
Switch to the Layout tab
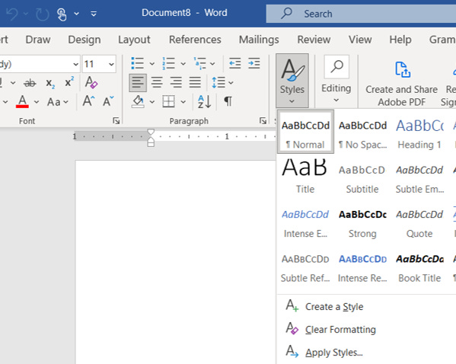click(134, 40)
